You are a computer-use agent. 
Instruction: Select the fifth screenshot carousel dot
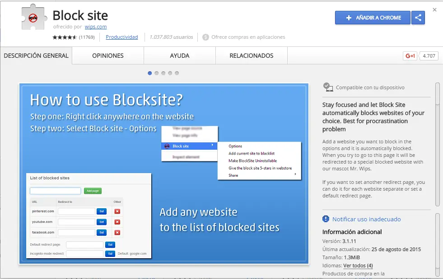177,73
